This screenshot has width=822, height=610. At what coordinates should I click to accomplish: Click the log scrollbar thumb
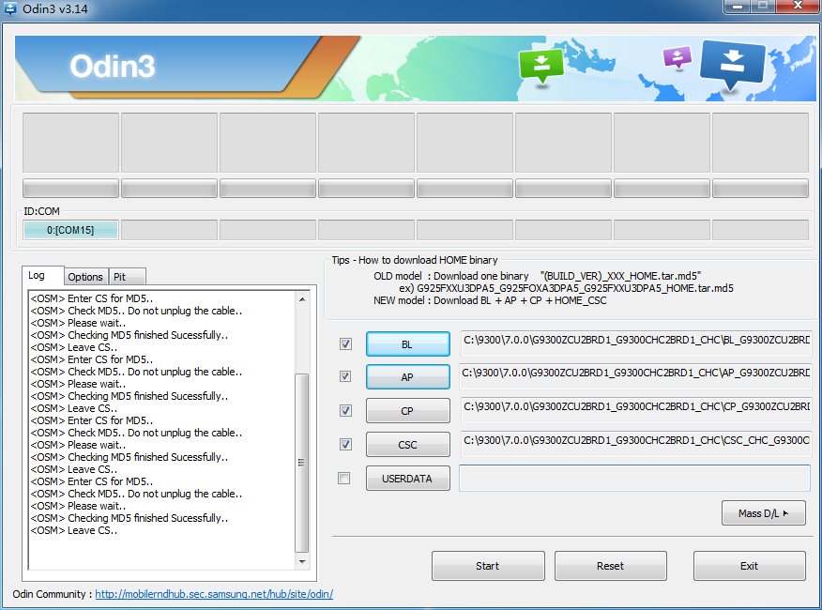click(x=302, y=463)
